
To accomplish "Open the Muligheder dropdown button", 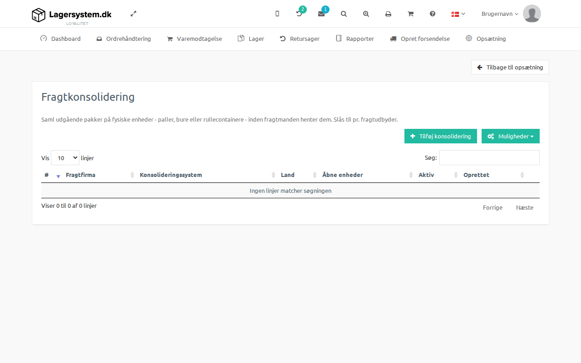I will click(x=511, y=136).
